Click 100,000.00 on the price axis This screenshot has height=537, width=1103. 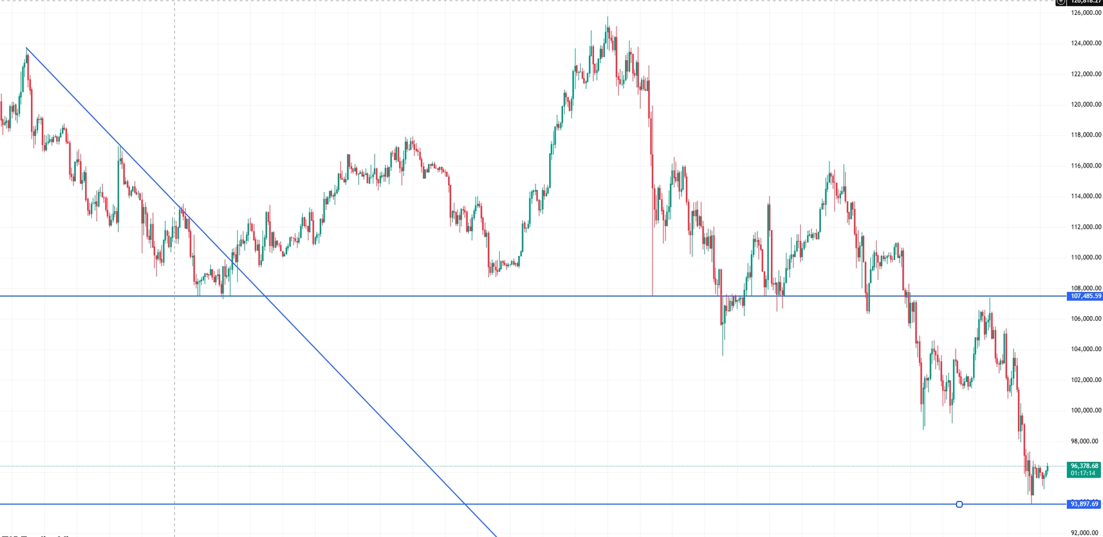click(1086, 411)
